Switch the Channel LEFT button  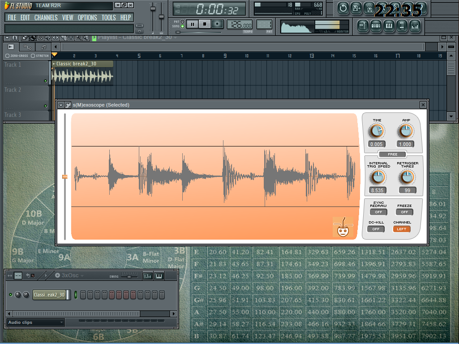(401, 229)
